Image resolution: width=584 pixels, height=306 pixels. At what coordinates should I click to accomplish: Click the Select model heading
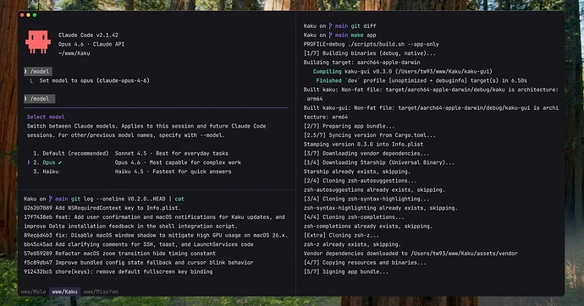pyautogui.click(x=46, y=117)
